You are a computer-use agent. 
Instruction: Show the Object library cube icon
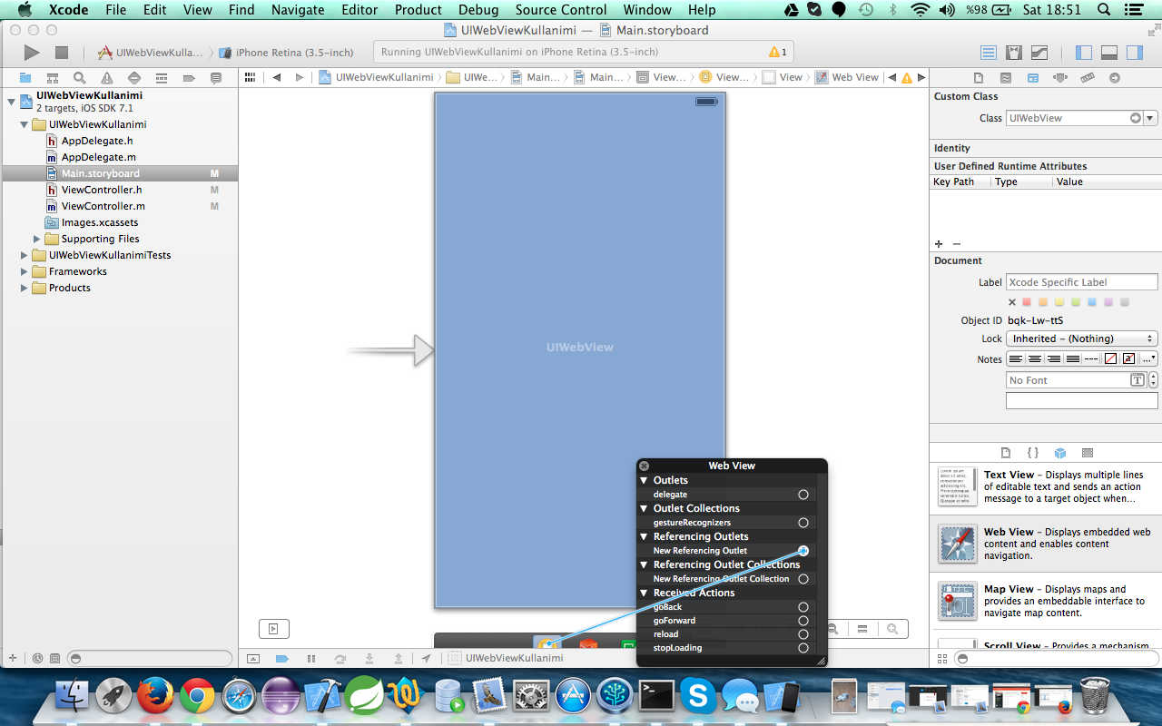[x=1060, y=453]
